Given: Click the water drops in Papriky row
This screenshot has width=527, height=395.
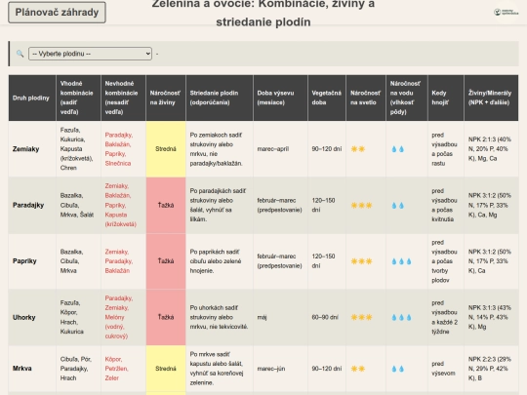Looking at the screenshot, I should pos(401,261).
